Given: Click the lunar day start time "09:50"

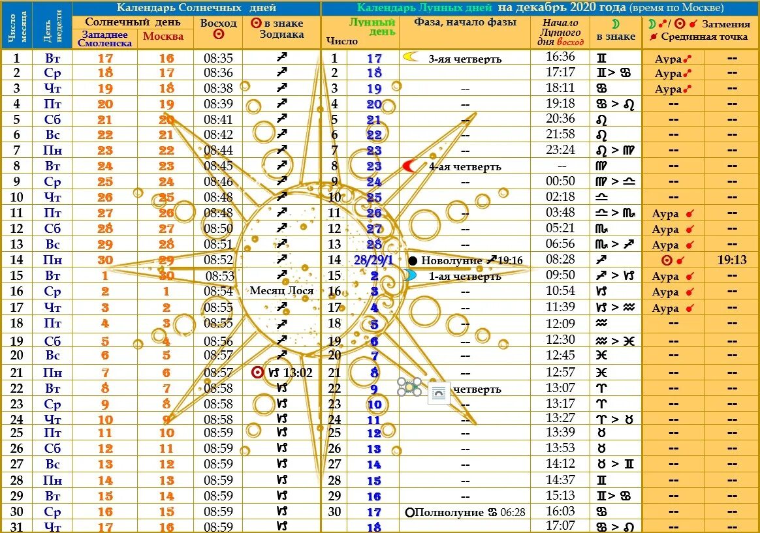Looking at the screenshot, I should click(560, 275).
